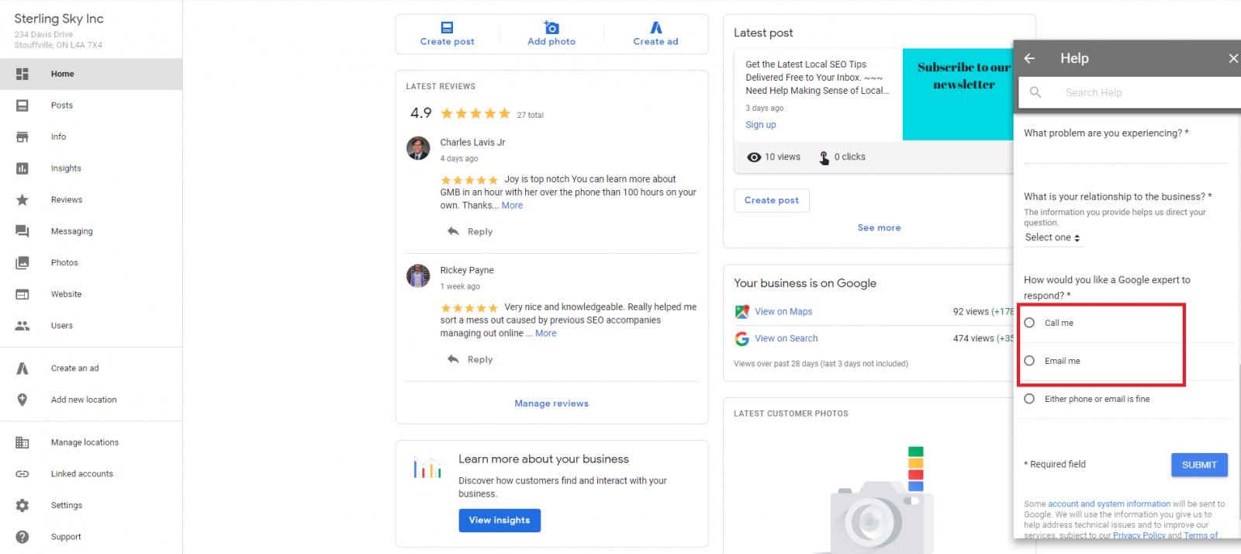Open the Select one relationship dropdown
The width and height of the screenshot is (1241, 554).
[1053, 238]
